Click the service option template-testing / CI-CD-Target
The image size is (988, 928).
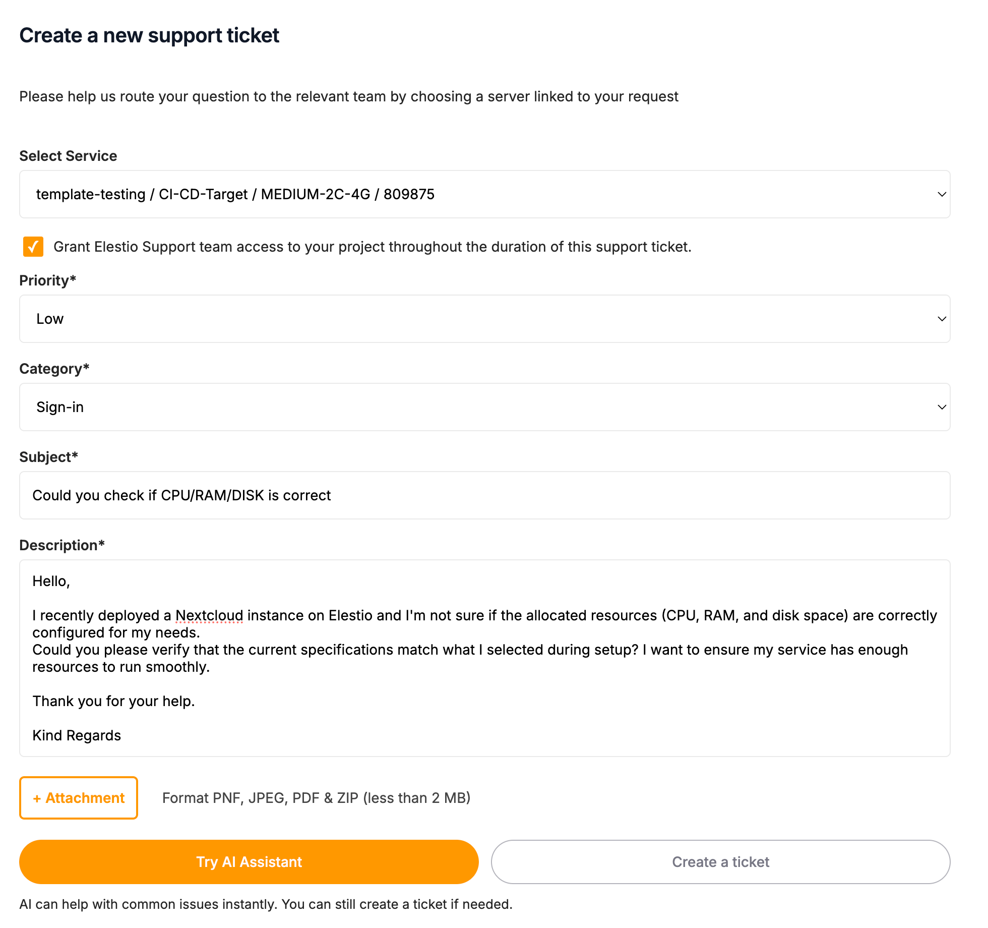pyautogui.click(x=235, y=194)
